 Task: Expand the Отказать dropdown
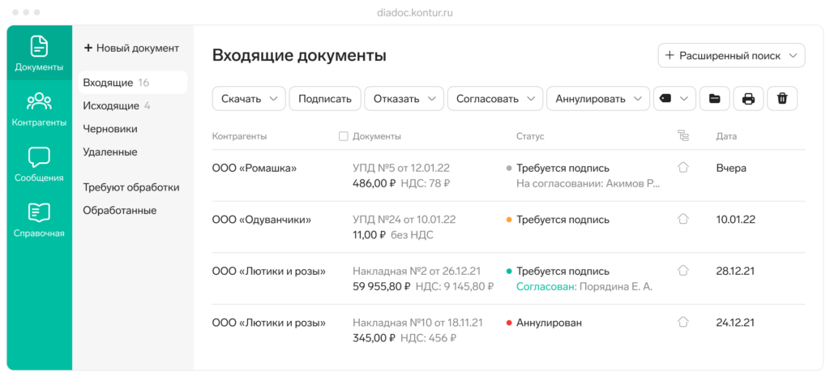404,99
